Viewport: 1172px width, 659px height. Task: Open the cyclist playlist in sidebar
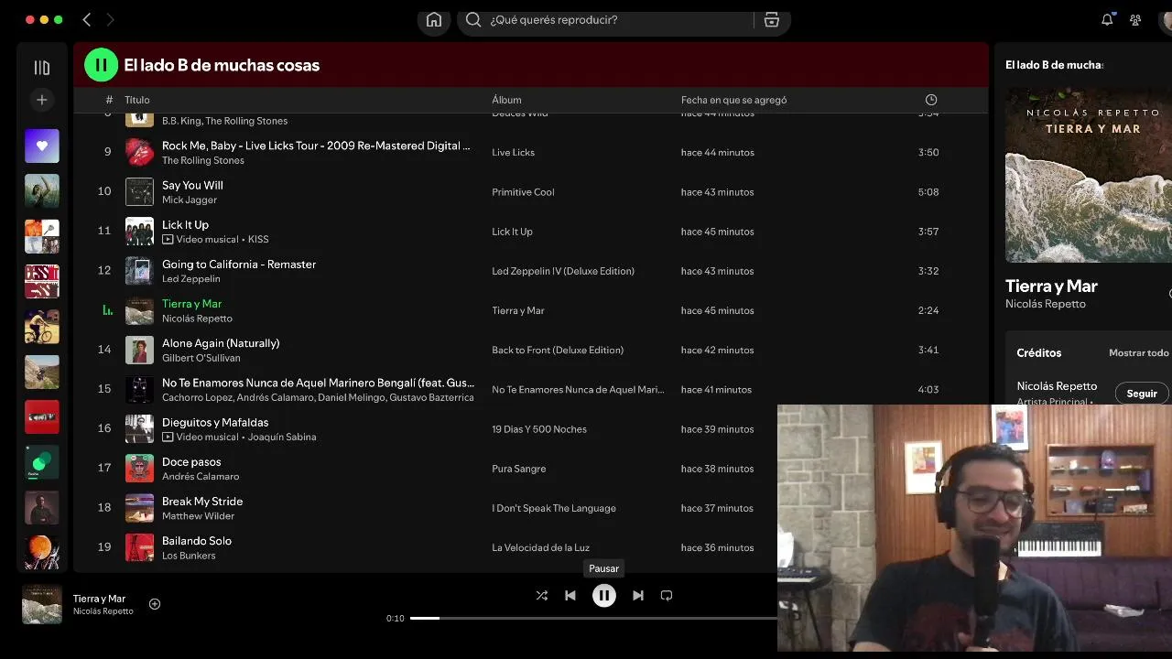click(41, 327)
